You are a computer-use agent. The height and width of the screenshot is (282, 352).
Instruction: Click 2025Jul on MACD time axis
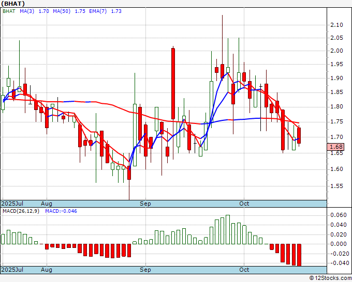click(12, 270)
